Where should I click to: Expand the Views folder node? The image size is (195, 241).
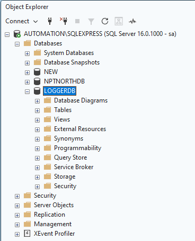(37, 120)
